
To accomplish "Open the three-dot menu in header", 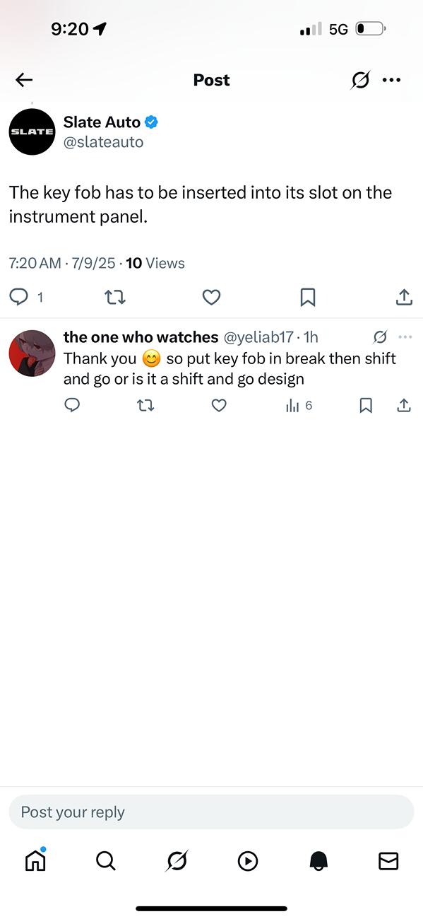I will 391,80.
